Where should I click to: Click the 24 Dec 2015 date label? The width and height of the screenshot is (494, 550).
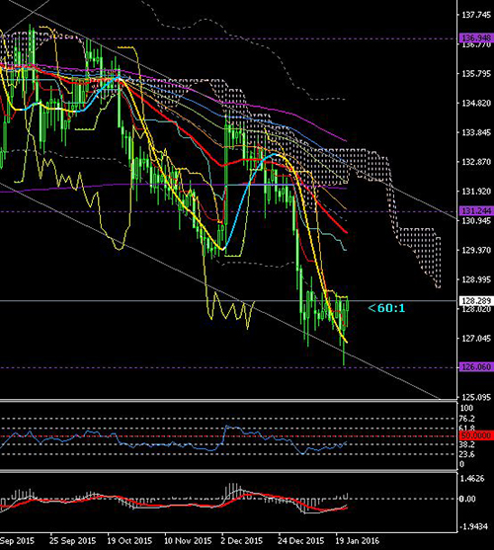click(300, 541)
